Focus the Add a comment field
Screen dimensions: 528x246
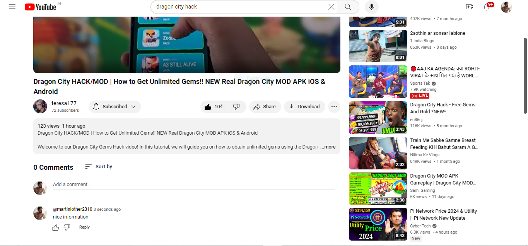(194, 184)
